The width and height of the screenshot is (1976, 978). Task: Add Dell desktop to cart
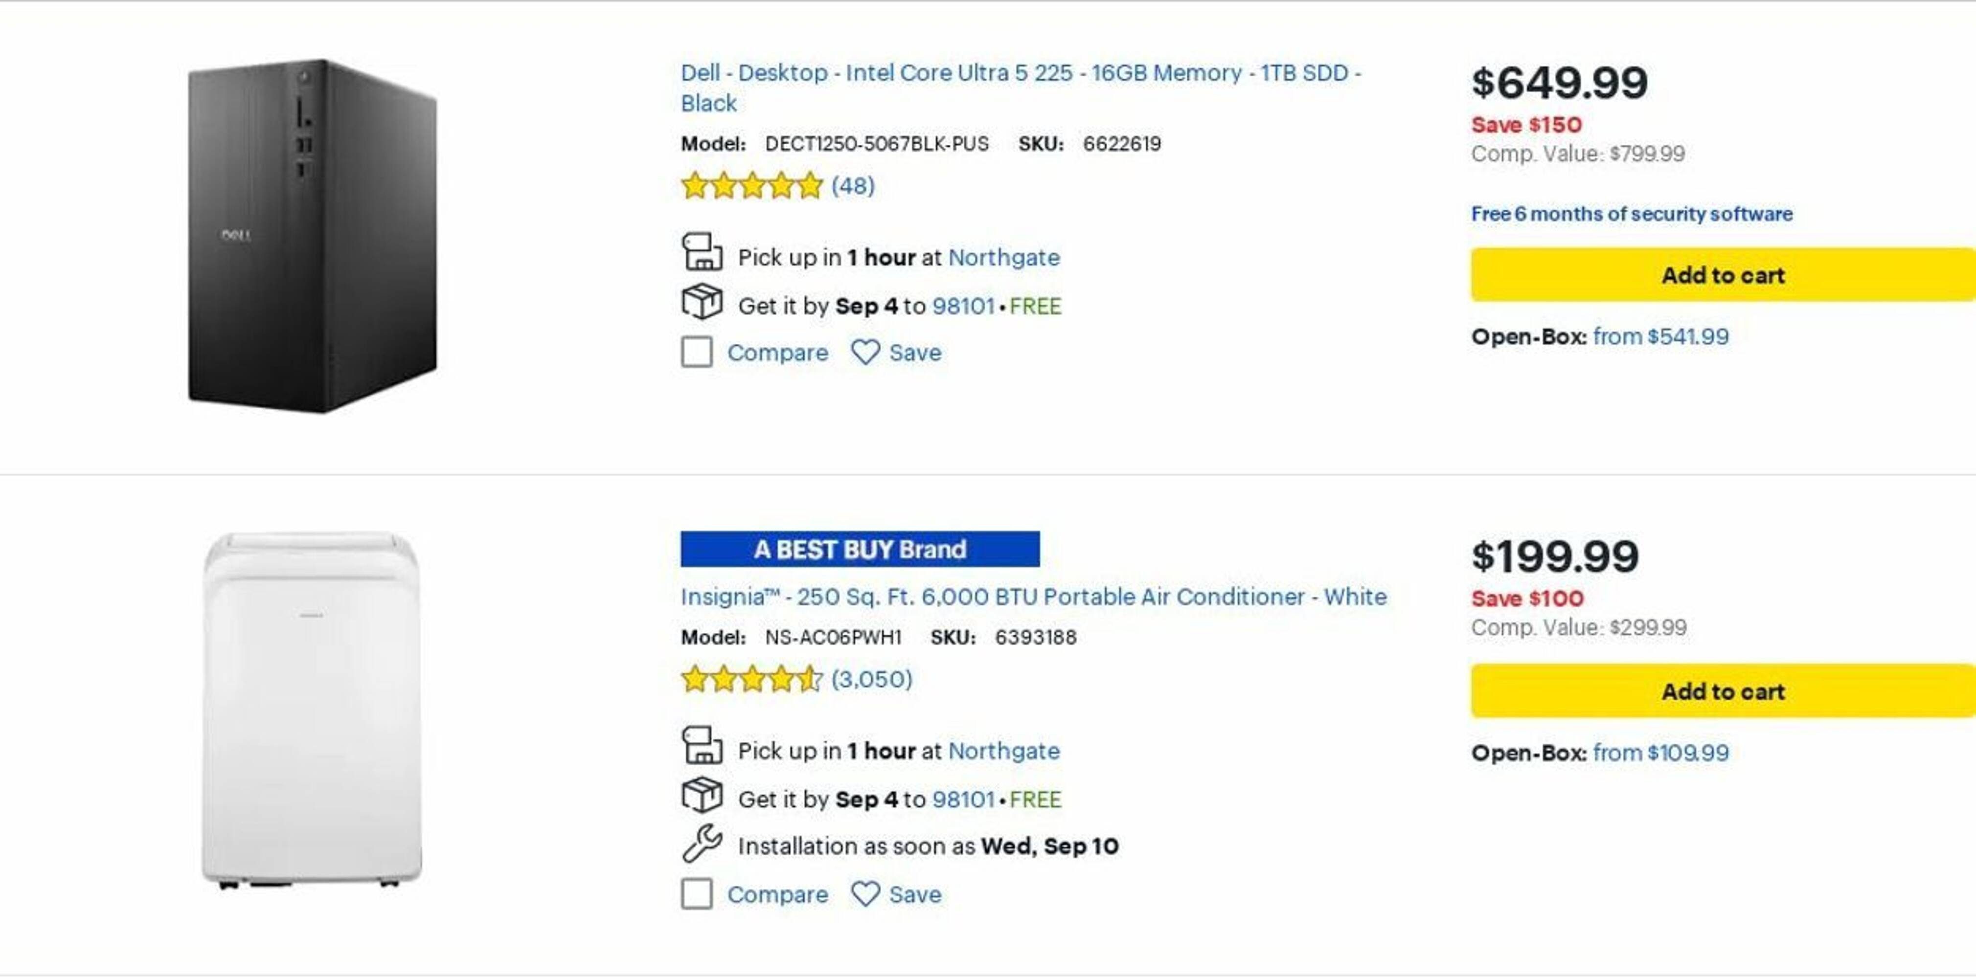point(1721,275)
